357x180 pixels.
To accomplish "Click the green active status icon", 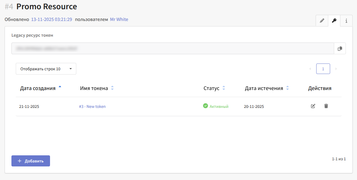I will 205,106.
